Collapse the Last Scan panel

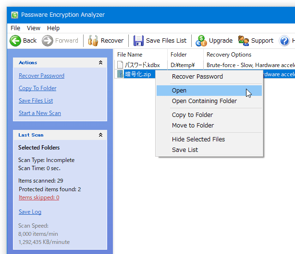pos(100,135)
